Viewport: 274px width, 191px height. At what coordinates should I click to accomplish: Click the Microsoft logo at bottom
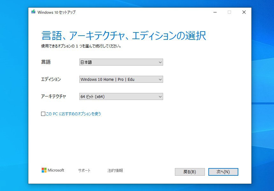click(53, 170)
